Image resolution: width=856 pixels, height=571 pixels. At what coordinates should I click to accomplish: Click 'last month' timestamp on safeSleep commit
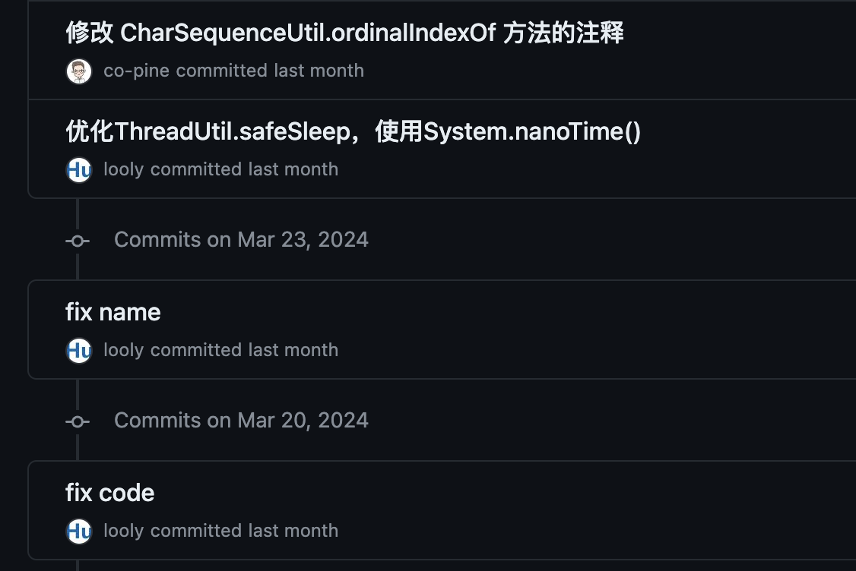(293, 169)
